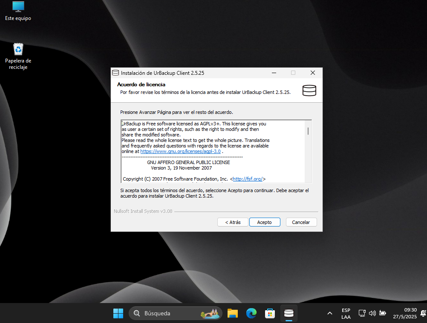Open the gnu.org agpl-3.0 license link
The image size is (427, 323).
(180, 151)
